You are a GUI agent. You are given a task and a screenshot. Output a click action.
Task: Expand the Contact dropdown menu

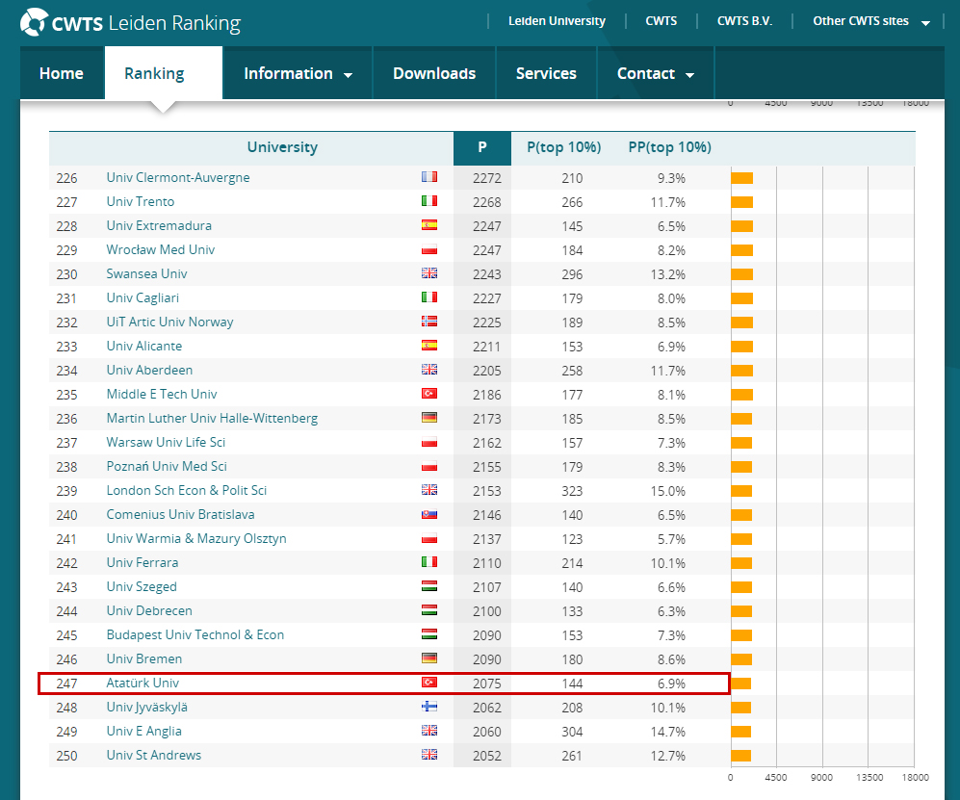[x=655, y=73]
